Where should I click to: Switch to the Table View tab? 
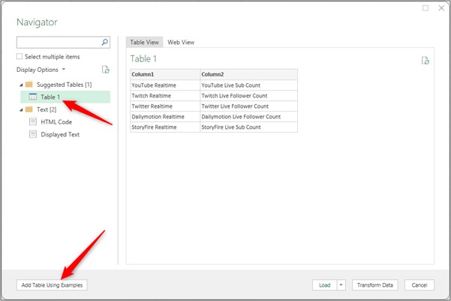coord(144,43)
